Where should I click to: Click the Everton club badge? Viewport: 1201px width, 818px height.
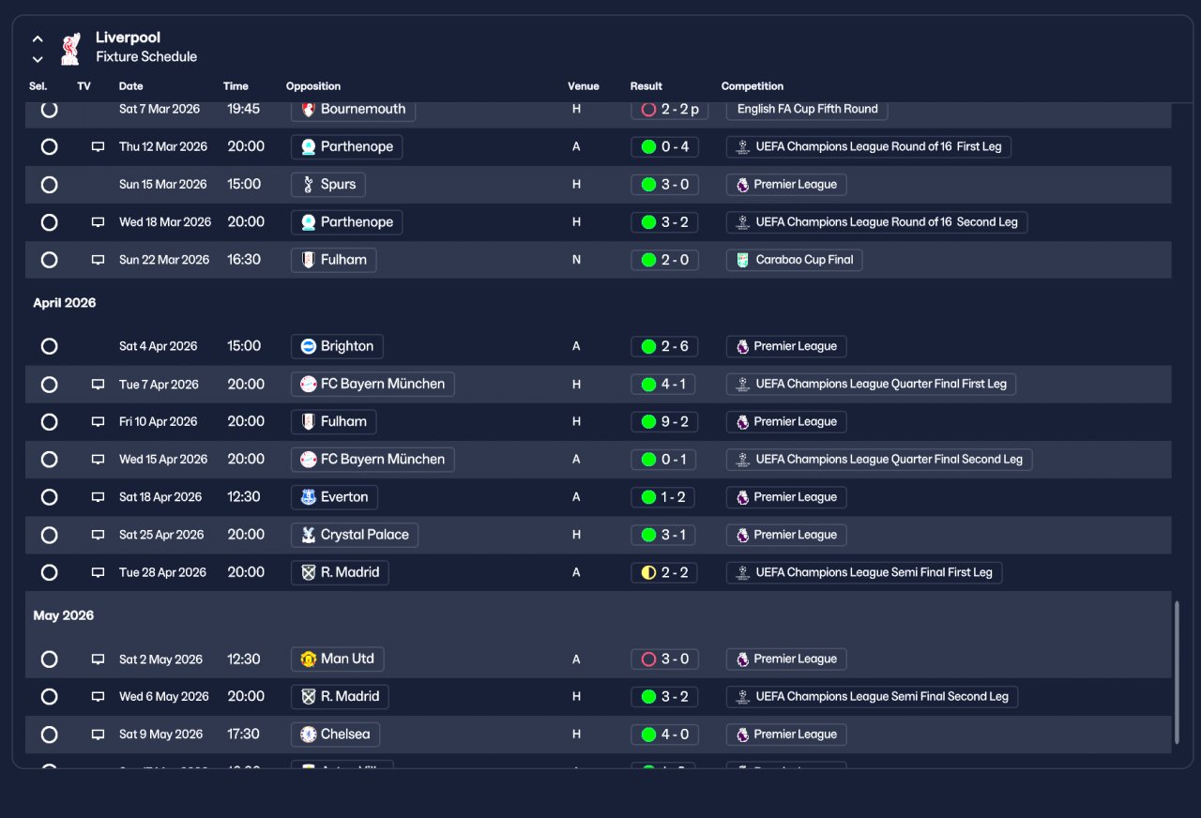[308, 497]
